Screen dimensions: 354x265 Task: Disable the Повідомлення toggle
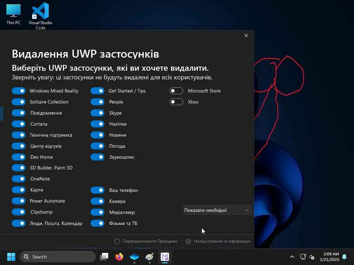19,113
